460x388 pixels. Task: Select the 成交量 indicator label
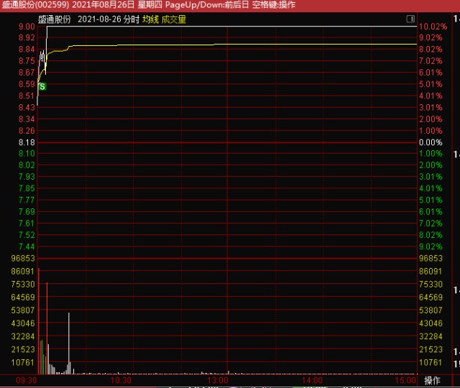click(174, 19)
